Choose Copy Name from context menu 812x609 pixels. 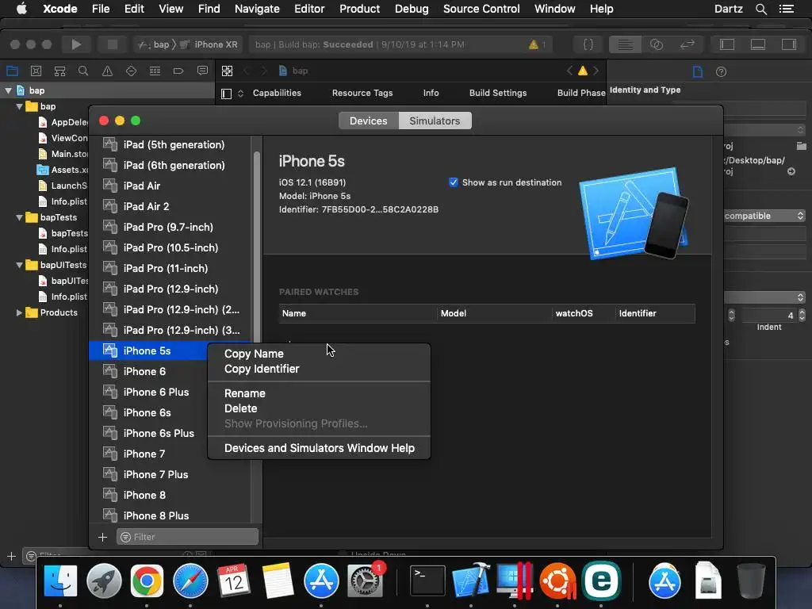pyautogui.click(x=254, y=354)
